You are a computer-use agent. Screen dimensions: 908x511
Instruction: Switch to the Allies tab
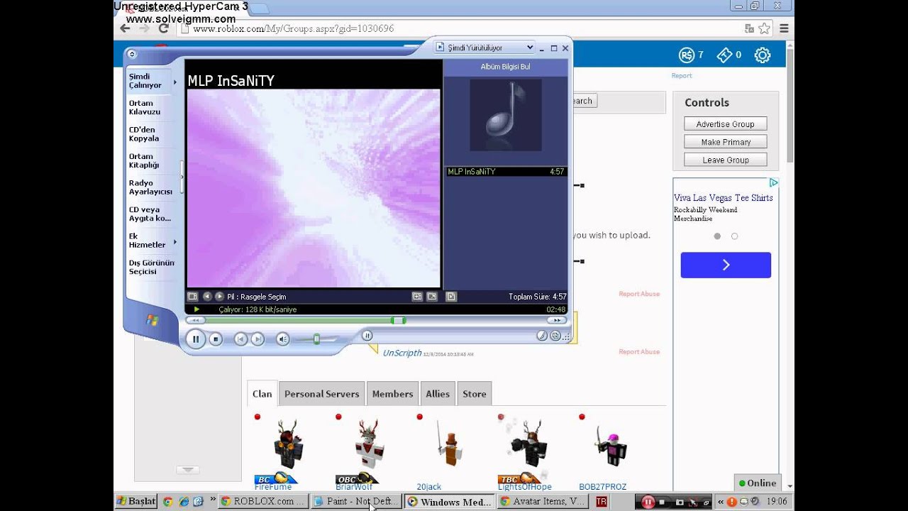pyautogui.click(x=438, y=394)
